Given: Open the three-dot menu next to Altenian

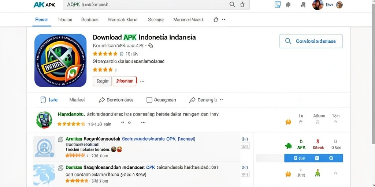Looking at the screenshot, I should pyautogui.click(x=142, y=81).
